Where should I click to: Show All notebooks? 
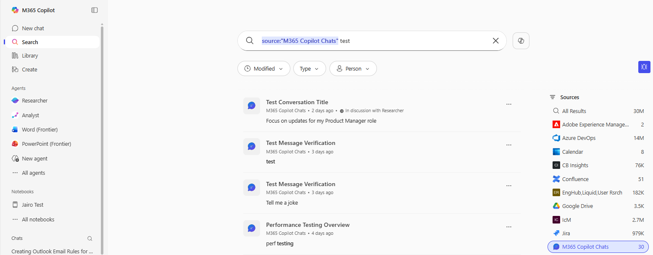click(53, 219)
